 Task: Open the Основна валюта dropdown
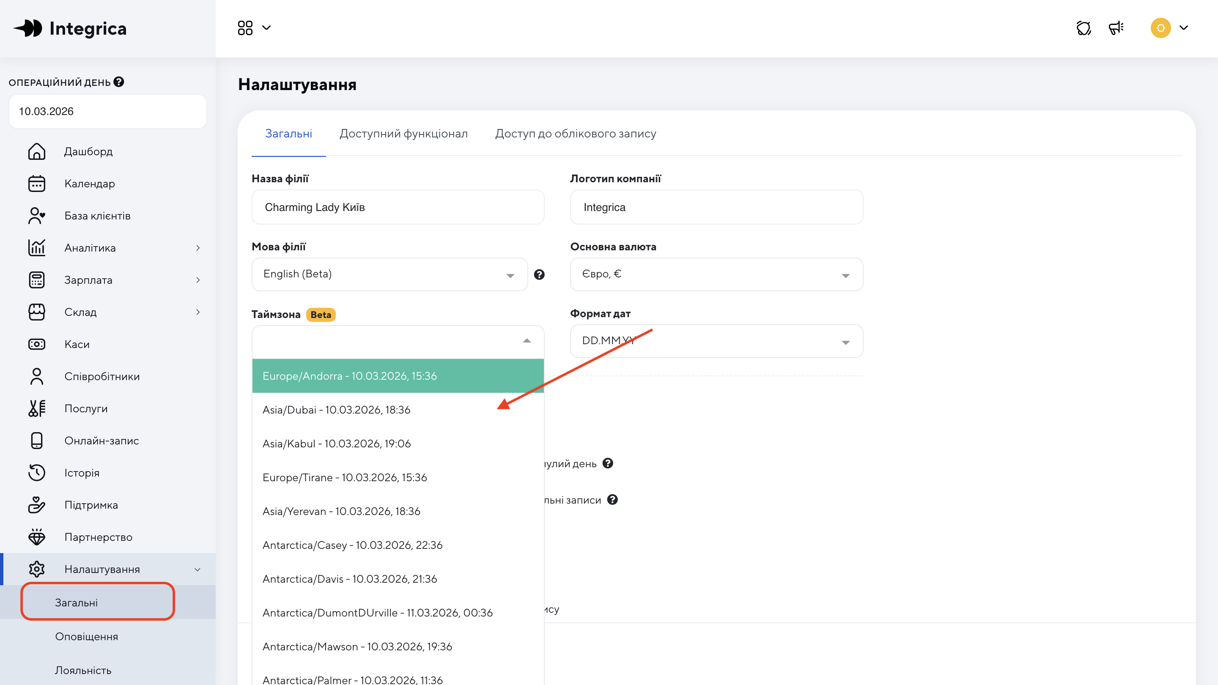(x=716, y=274)
